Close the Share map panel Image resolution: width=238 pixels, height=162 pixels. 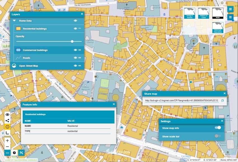tap(225, 93)
